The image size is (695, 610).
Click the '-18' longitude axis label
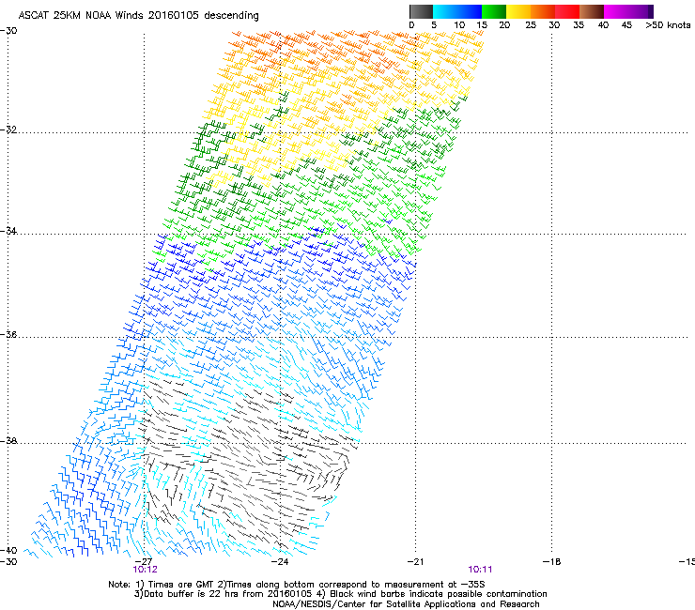point(552,562)
